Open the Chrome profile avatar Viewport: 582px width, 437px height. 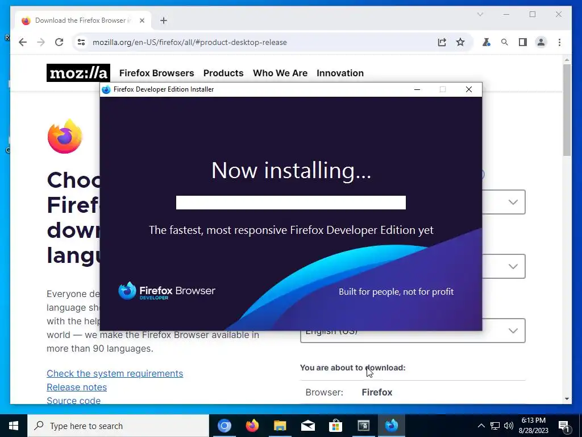click(x=541, y=42)
